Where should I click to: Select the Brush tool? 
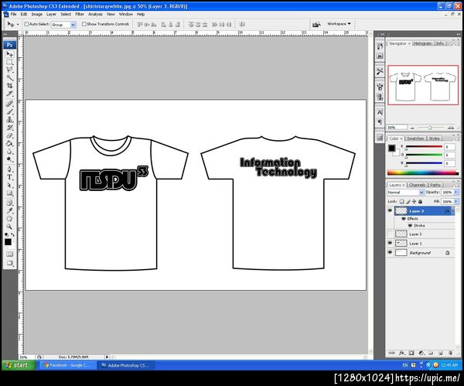[x=9, y=111]
